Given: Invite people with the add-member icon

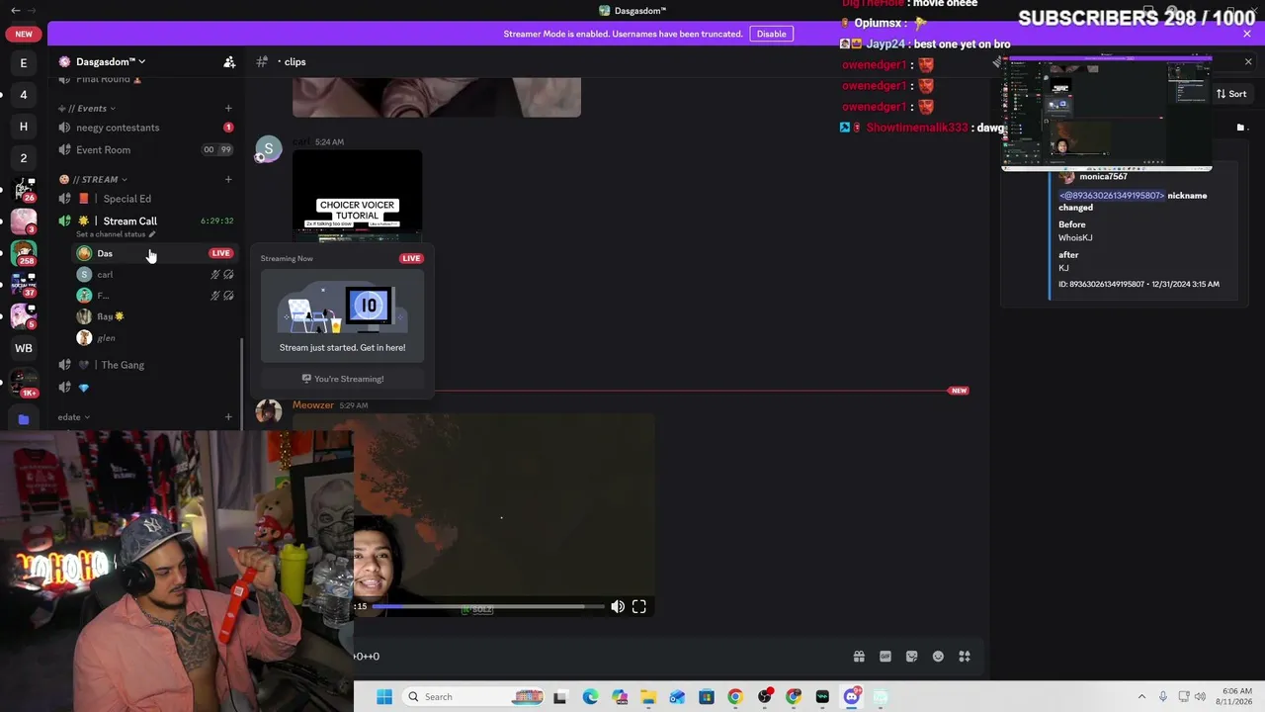Looking at the screenshot, I should point(229,61).
